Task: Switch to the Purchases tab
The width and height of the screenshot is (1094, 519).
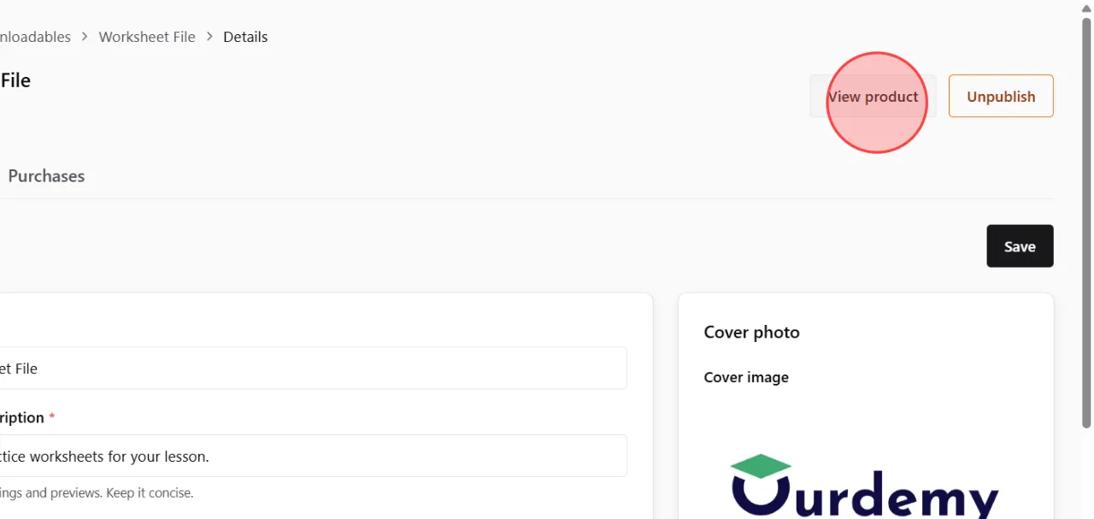Action: coord(46,176)
